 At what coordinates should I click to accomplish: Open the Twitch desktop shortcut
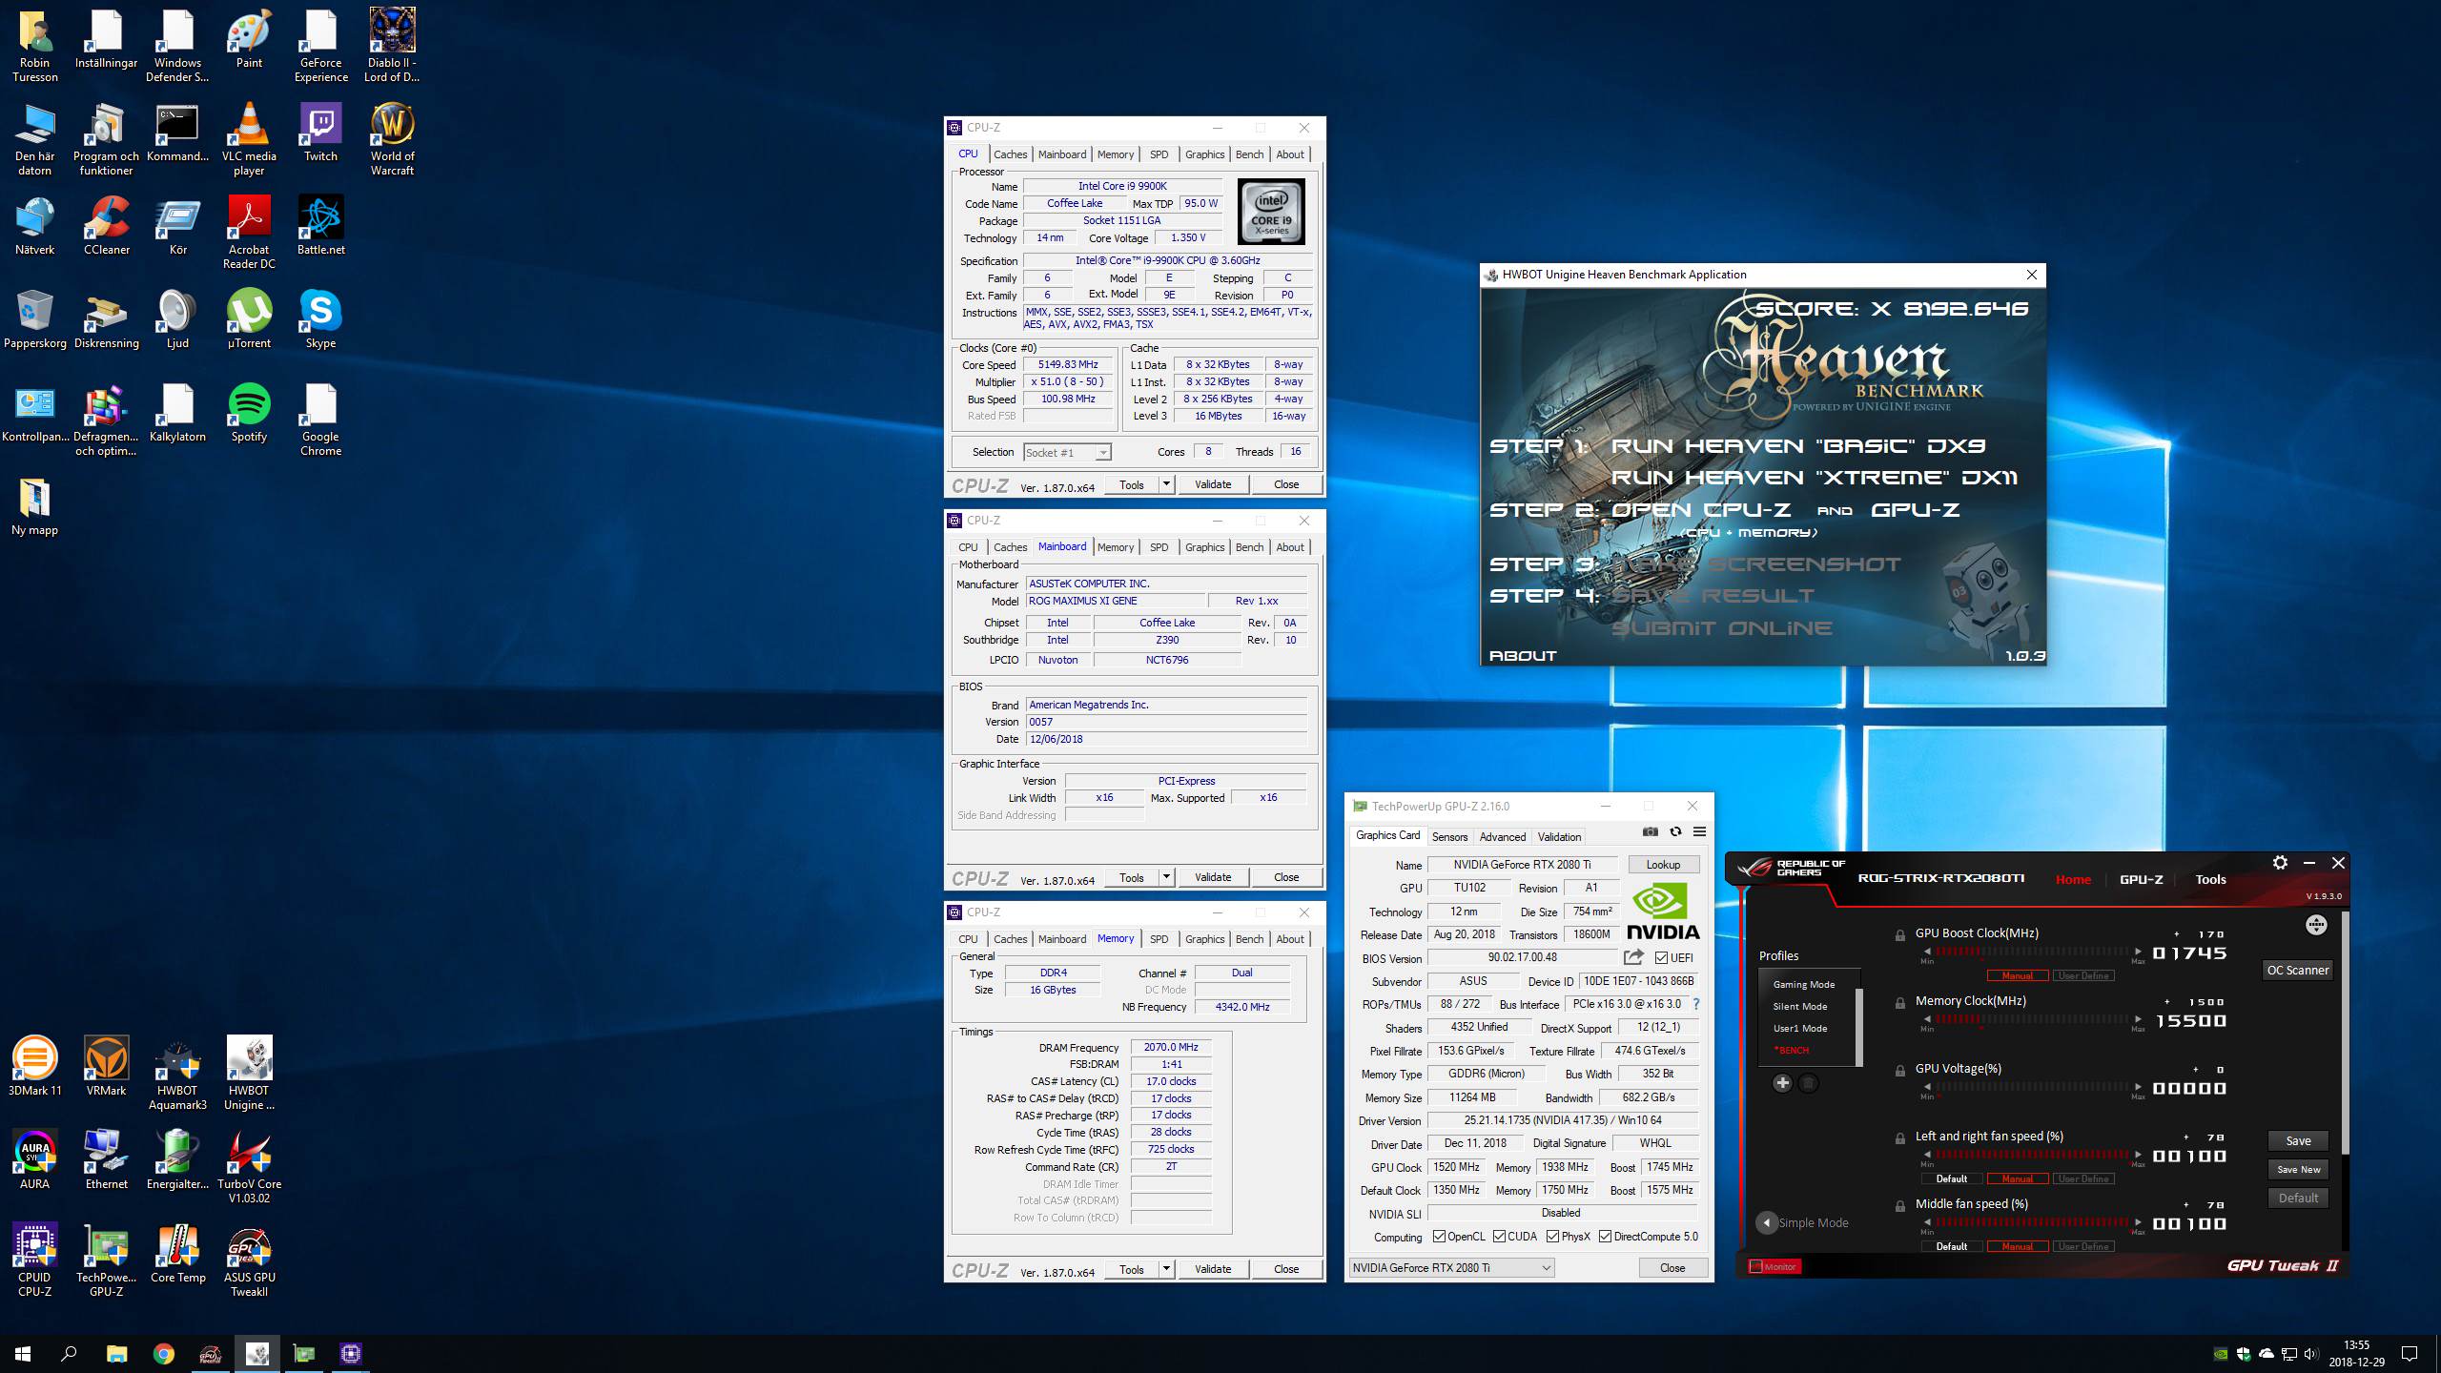320,132
